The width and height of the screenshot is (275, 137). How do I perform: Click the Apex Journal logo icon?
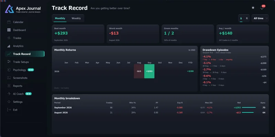click(10, 9)
